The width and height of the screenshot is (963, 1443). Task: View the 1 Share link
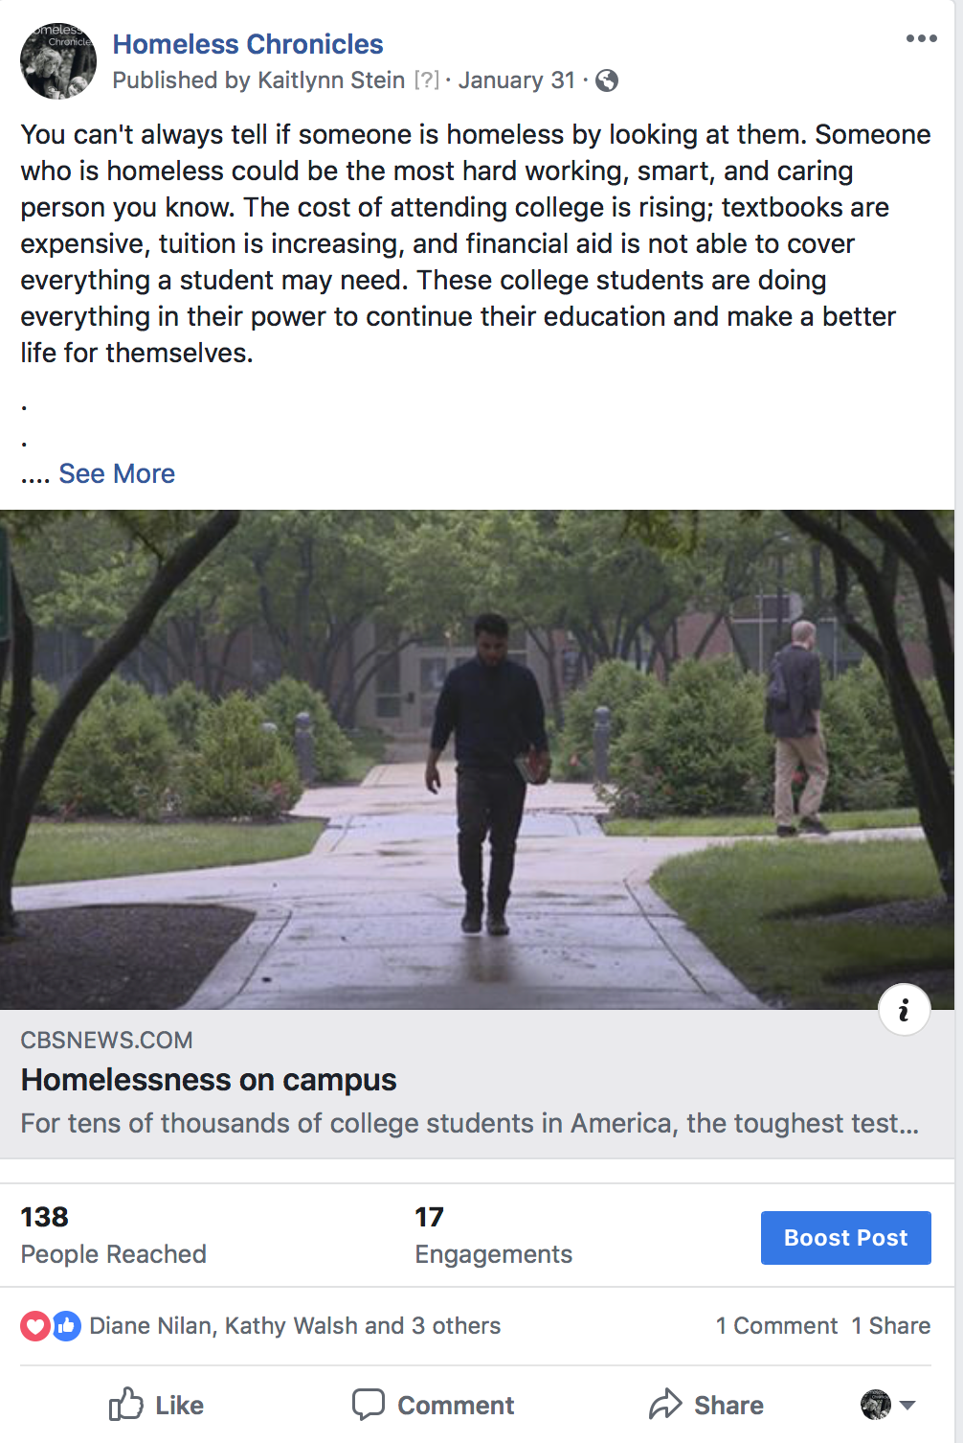coord(891,1326)
